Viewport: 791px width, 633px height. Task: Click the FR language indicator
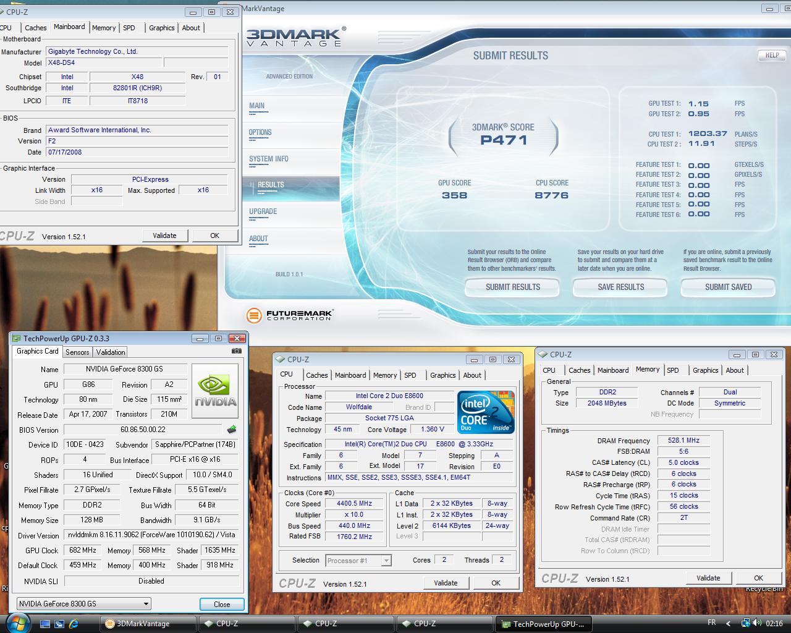tap(711, 622)
